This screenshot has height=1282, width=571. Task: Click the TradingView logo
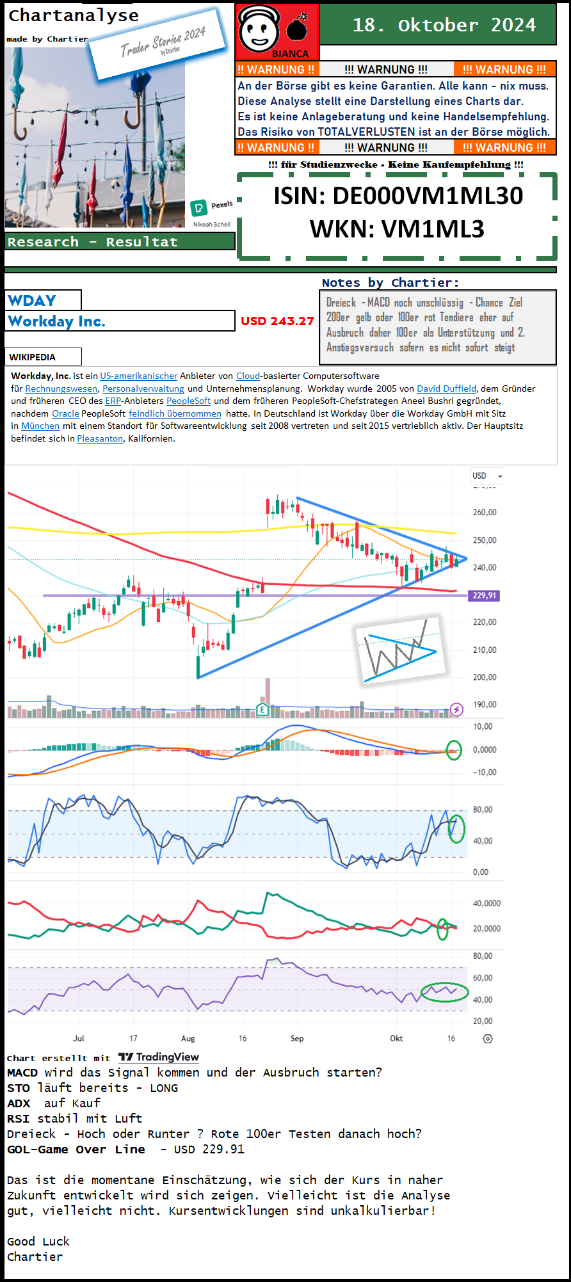click(159, 1057)
